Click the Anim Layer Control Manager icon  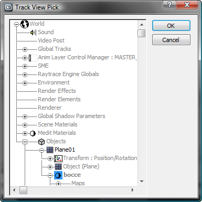(33, 58)
